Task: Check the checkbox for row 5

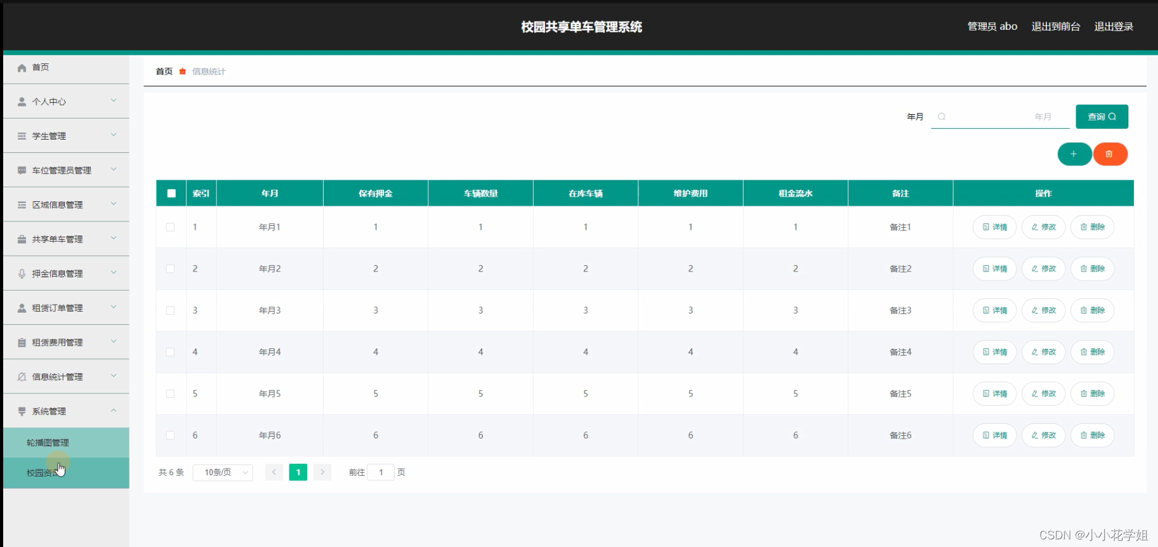Action: (x=171, y=393)
